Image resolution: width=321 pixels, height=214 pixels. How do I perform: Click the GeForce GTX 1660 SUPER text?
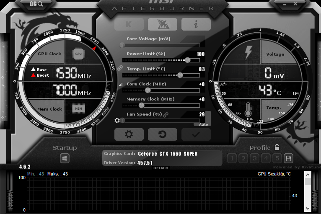(x=168, y=154)
